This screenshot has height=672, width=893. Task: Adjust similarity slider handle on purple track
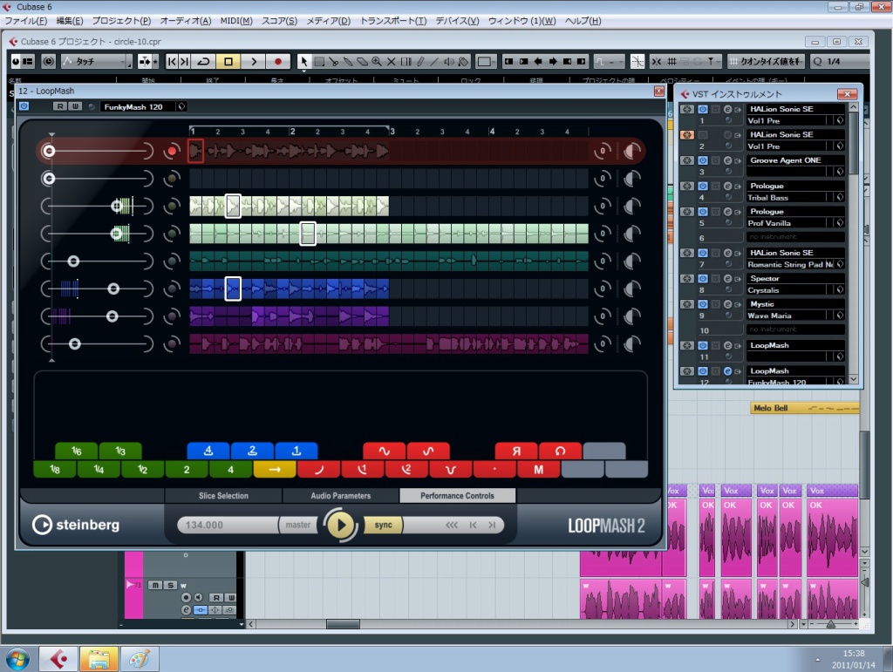(x=112, y=316)
